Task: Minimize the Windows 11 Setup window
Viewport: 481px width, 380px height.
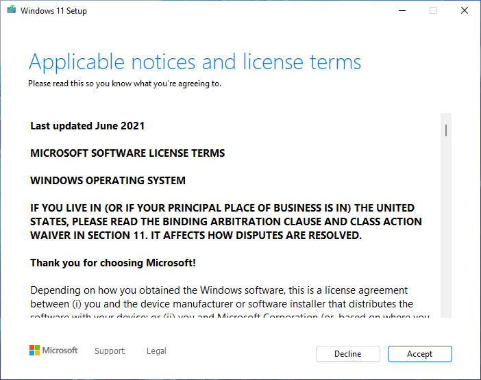Action: (402, 11)
